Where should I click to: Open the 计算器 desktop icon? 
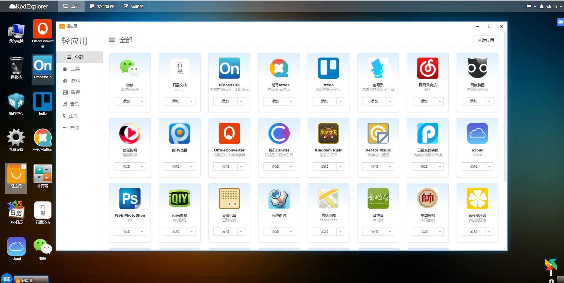pos(43,174)
